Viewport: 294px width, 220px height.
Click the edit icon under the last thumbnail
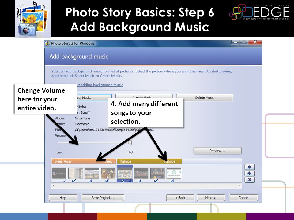172,181
